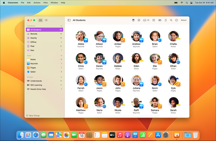The height and width of the screenshot is (141, 216).
Task: Mute student devices with the speaker icon
Action: (x=171, y=20)
